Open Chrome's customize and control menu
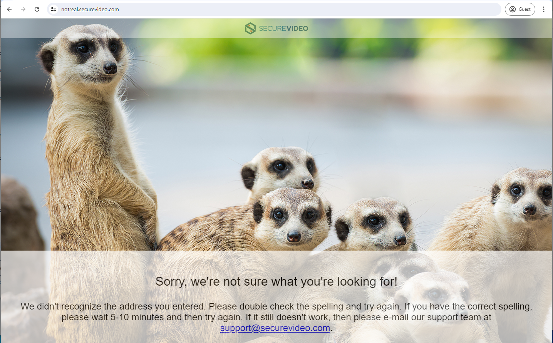Image resolution: width=553 pixels, height=343 pixels. [x=544, y=9]
